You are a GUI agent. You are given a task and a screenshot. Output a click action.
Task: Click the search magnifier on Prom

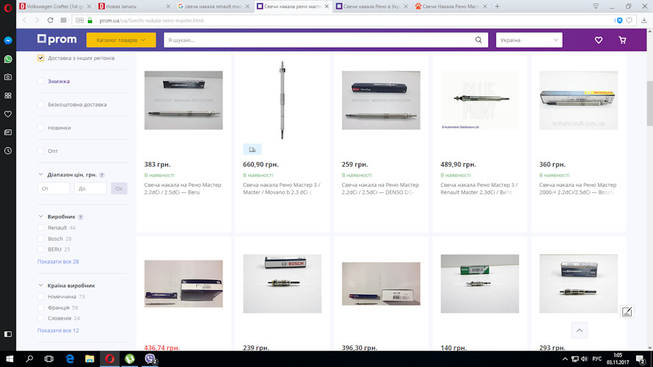[478, 40]
